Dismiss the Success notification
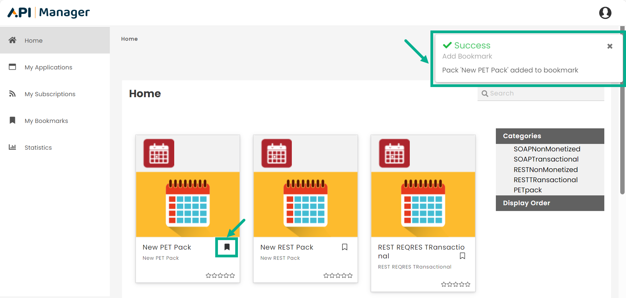 [x=609, y=46]
